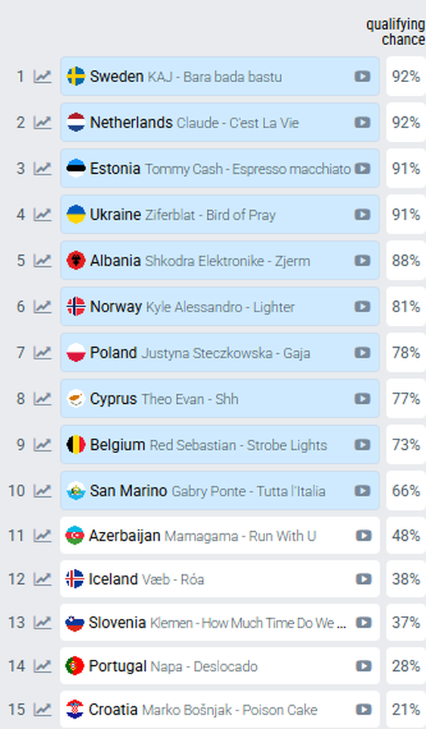Play Belgium's Strobe Lights video

[x=362, y=444]
